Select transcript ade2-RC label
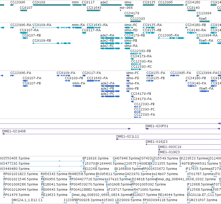The height and width of the screenshot is (204, 221). coord(107,46)
